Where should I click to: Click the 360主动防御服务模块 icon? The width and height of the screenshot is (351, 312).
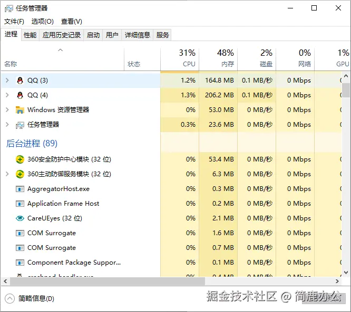tap(20, 174)
